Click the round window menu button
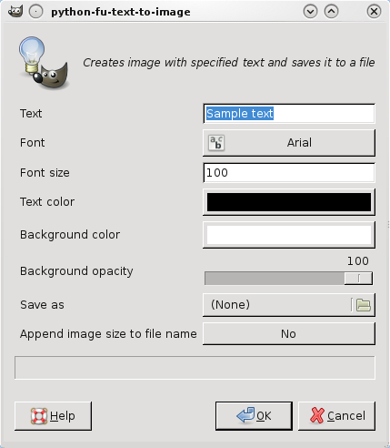This screenshot has width=390, height=448. click(x=35, y=12)
